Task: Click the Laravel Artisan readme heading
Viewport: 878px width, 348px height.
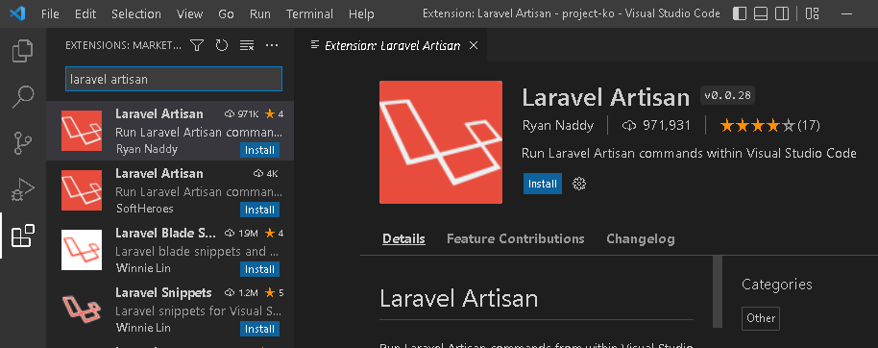Action: (x=458, y=298)
